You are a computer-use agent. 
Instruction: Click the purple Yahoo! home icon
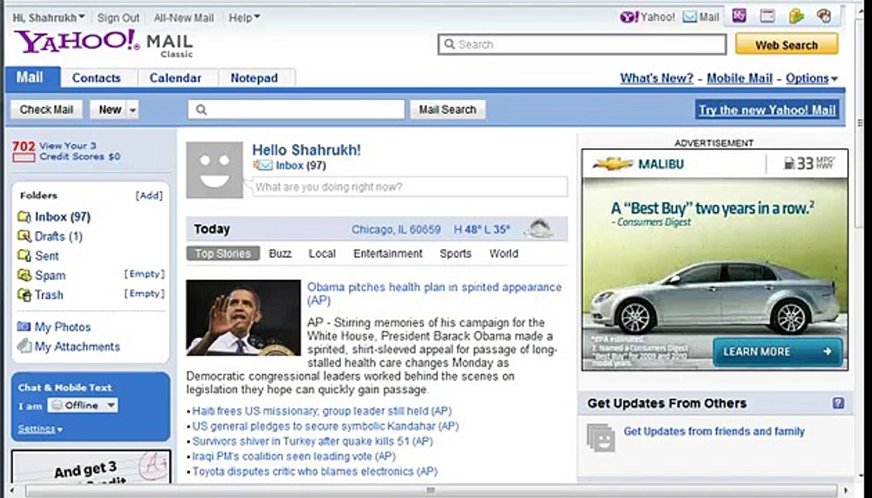[629, 17]
